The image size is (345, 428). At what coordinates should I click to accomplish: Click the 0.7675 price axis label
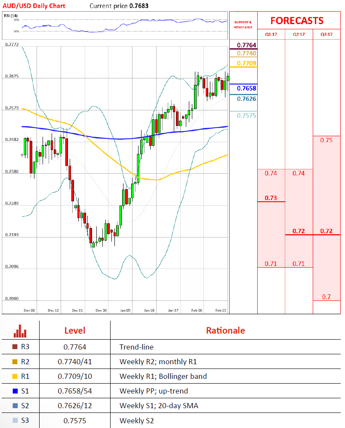pos(12,76)
